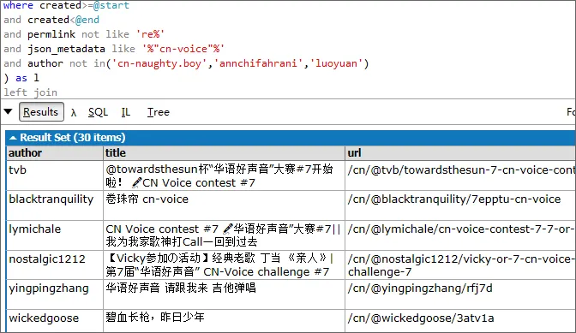Screen dimensions: 576x333
Task: Collapse the results panel black triangle
Action: point(8,111)
